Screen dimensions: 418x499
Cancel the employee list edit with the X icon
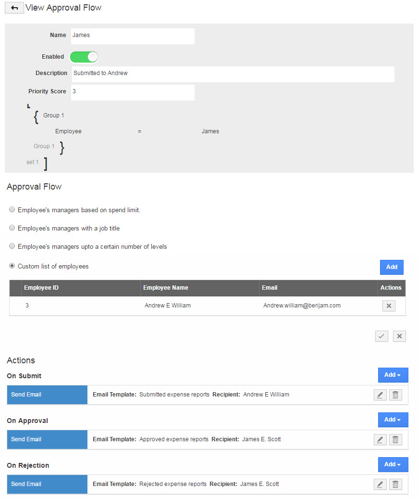pyautogui.click(x=399, y=336)
